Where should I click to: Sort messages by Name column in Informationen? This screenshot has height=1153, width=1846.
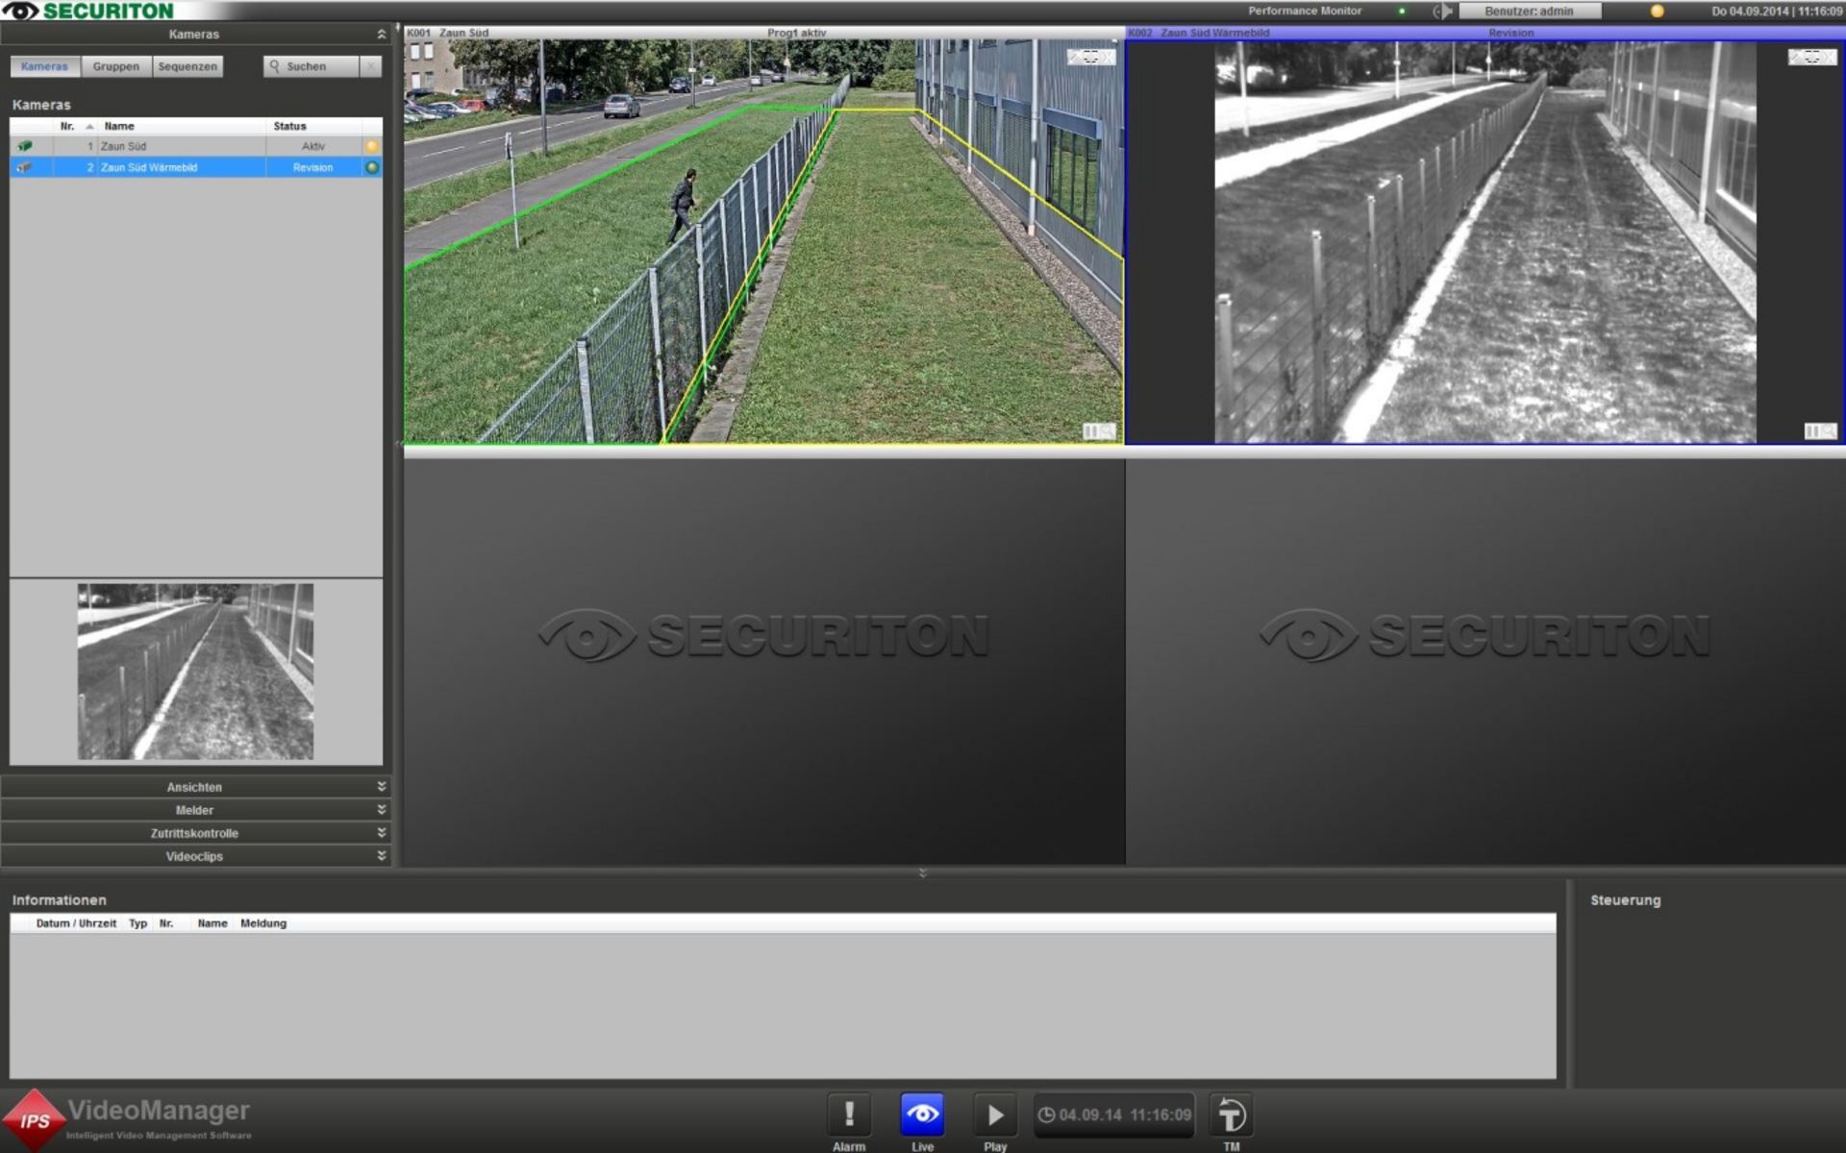[x=212, y=923]
